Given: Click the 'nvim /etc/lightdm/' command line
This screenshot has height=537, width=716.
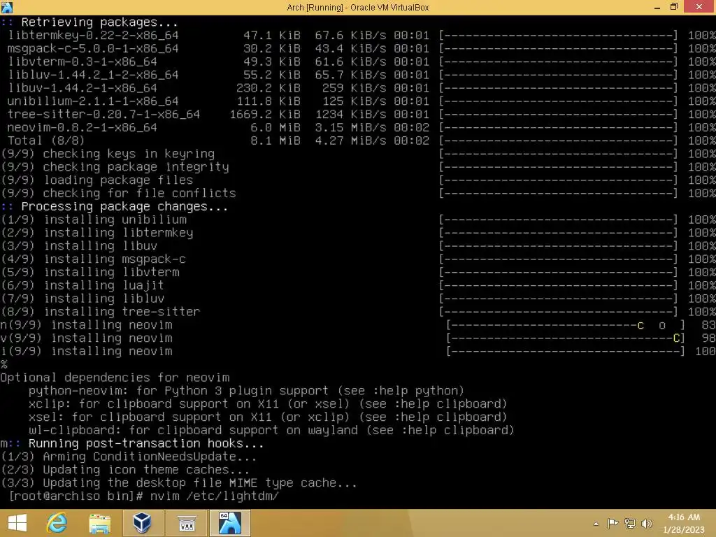Looking at the screenshot, I should 215,496.
